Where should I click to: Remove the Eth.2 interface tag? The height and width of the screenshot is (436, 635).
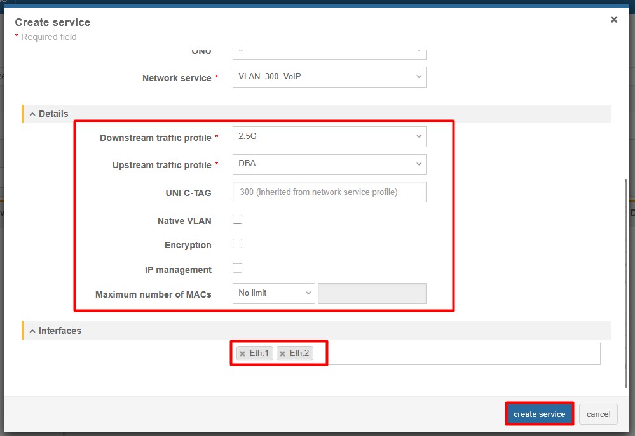[x=282, y=354]
